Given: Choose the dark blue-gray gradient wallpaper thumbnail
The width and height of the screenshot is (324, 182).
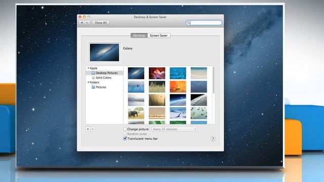Looking at the screenshot, I should pos(199,86).
